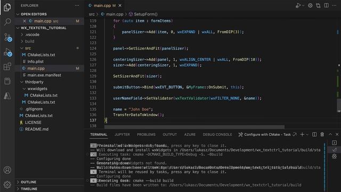Switch to the PROBLEMS panel tab
The width and height of the screenshot is (341, 192).
146,134
